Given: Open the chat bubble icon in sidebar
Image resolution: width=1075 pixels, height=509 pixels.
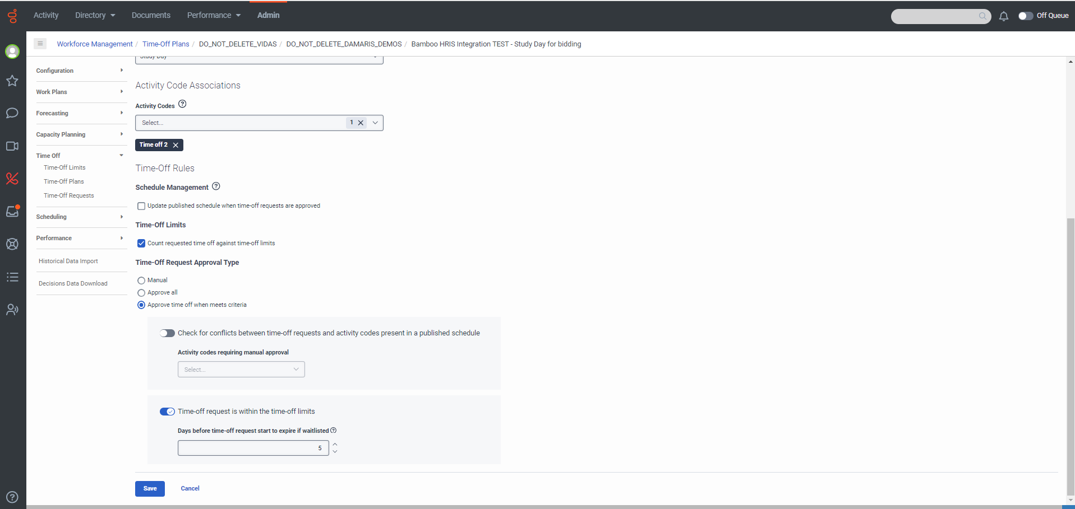Looking at the screenshot, I should (x=12, y=113).
